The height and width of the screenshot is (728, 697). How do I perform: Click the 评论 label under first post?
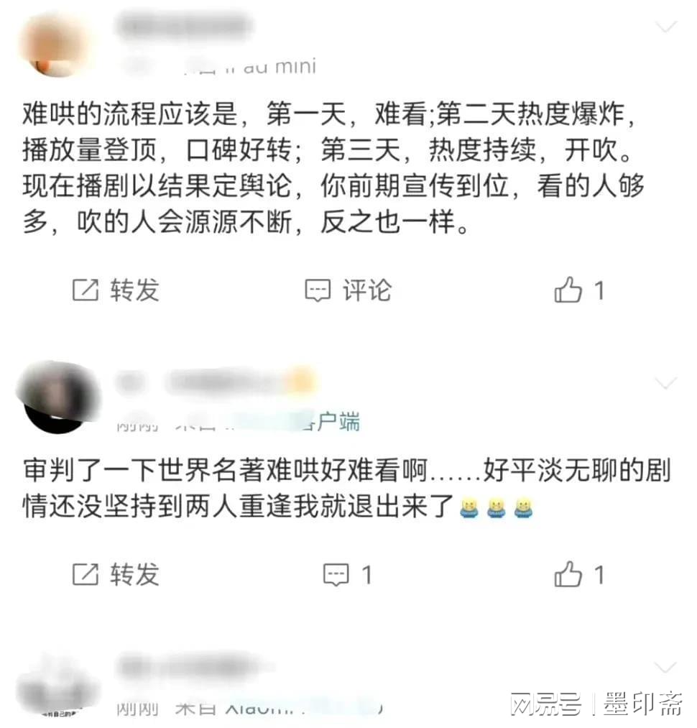(x=367, y=290)
